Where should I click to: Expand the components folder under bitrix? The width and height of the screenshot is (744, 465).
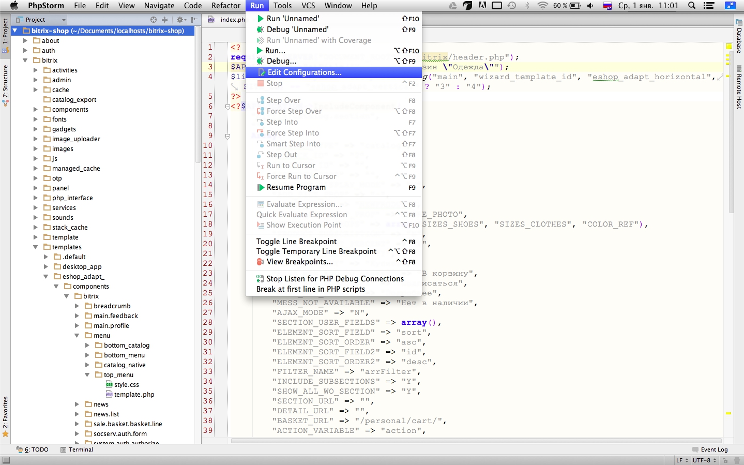coord(36,110)
